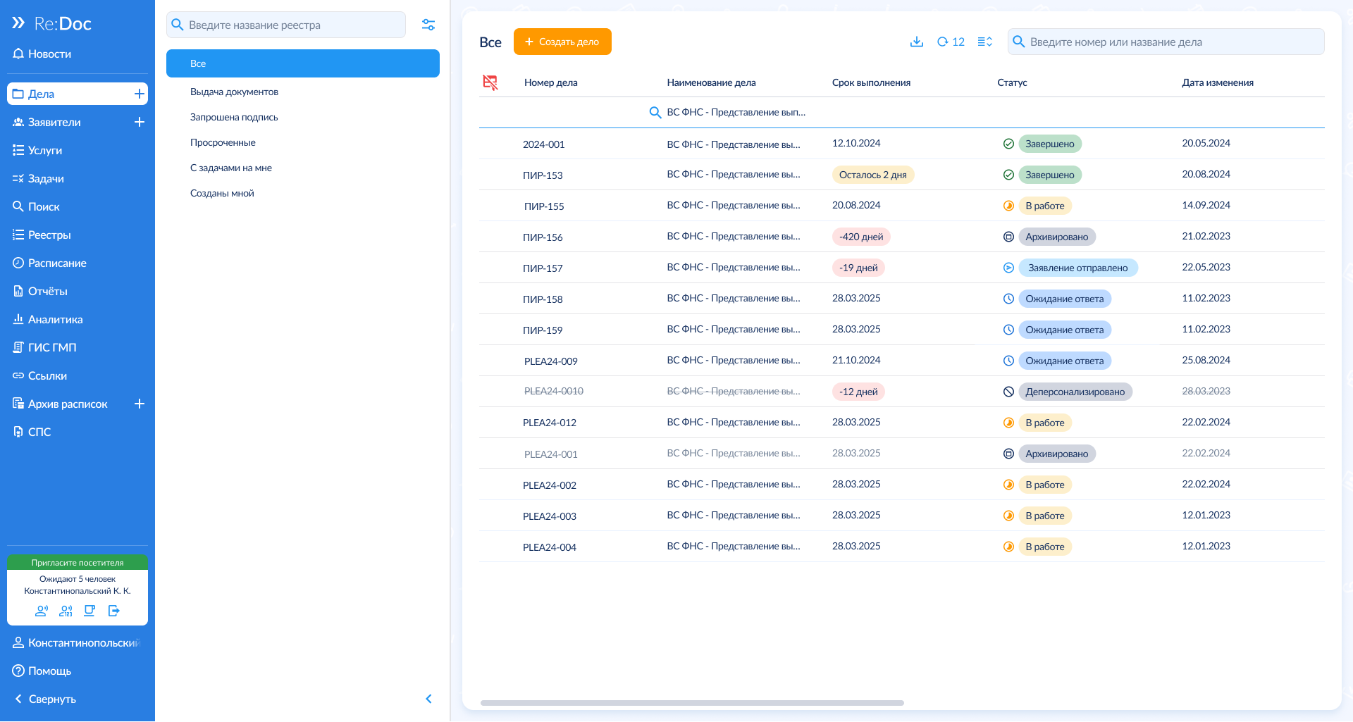This screenshot has height=722, width=1353.
Task: Select the Просроченные registry filter
Action: coord(223,142)
